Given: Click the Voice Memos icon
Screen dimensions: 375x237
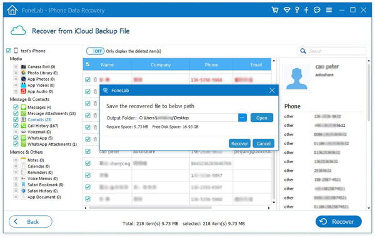Looking at the screenshot, I should pos(24,178).
